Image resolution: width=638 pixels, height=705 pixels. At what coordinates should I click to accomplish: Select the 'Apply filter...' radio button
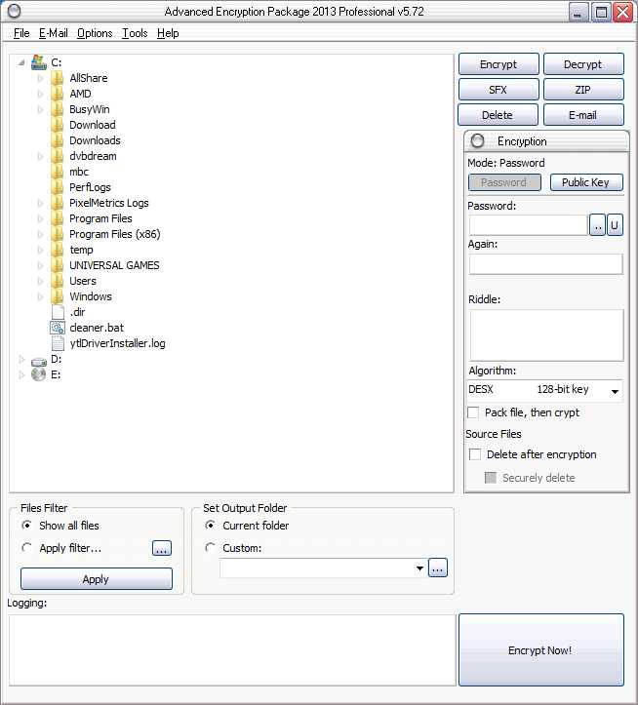click(x=26, y=548)
